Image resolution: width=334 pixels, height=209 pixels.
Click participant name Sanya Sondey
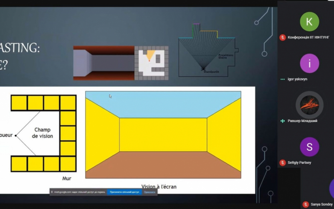321,204
